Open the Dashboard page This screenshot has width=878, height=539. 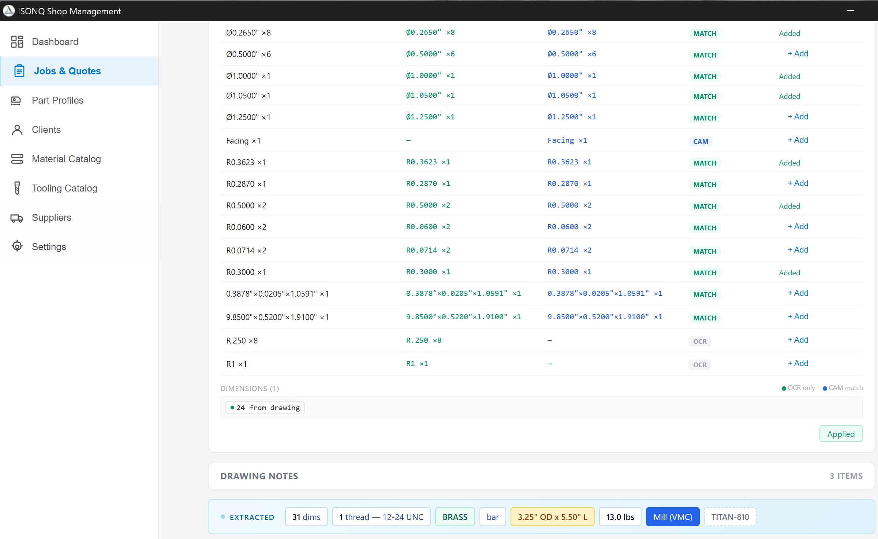point(79,42)
